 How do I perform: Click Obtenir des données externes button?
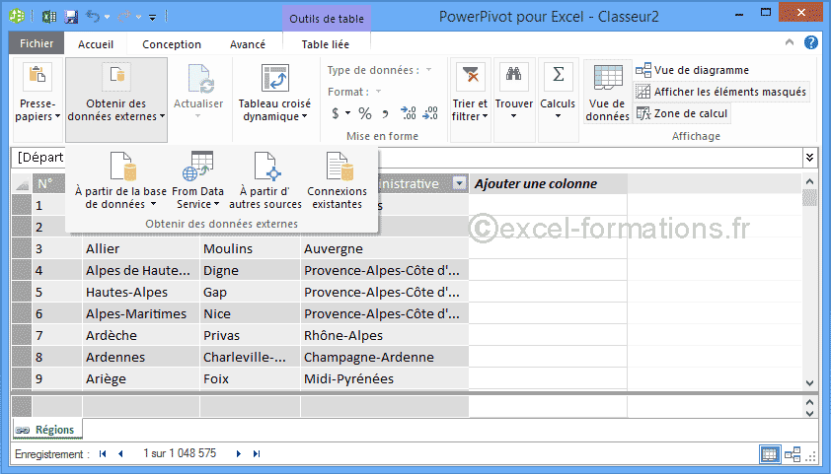pyautogui.click(x=116, y=100)
